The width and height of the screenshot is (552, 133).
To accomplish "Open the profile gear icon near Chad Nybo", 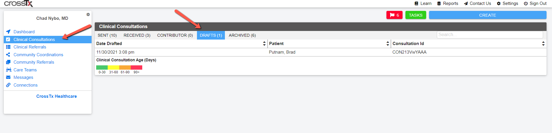I will pyautogui.click(x=88, y=14).
